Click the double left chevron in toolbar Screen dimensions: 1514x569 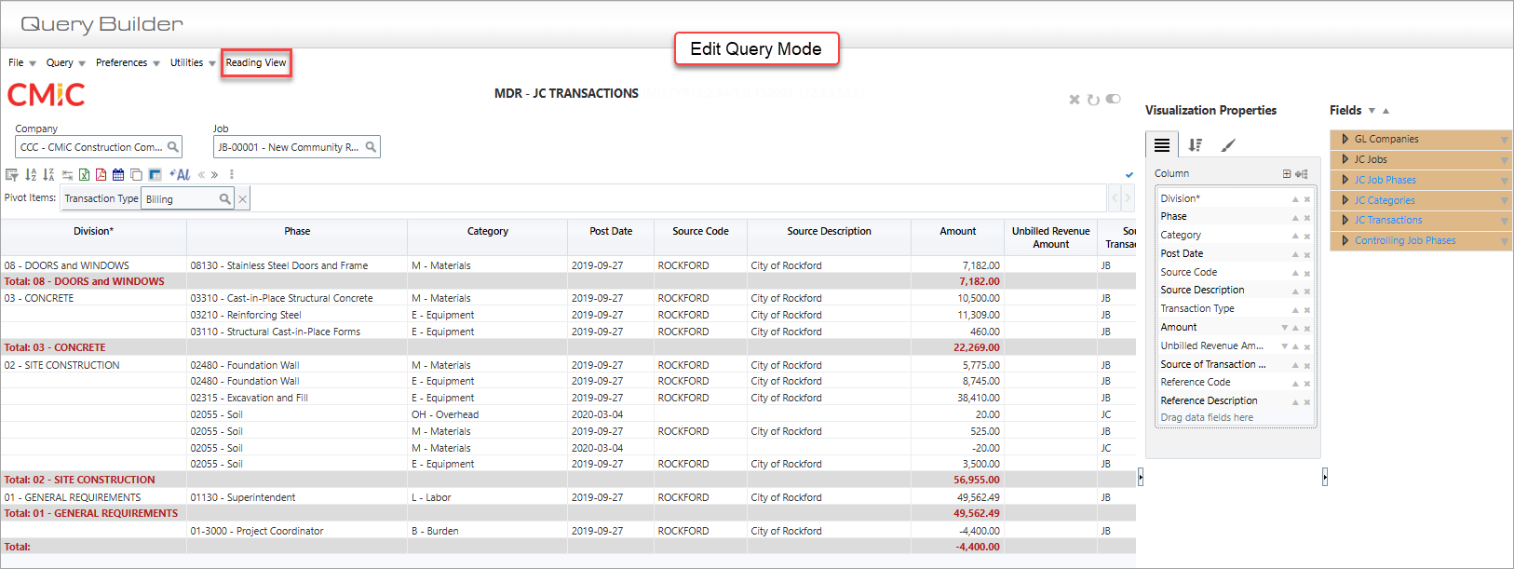coord(201,174)
